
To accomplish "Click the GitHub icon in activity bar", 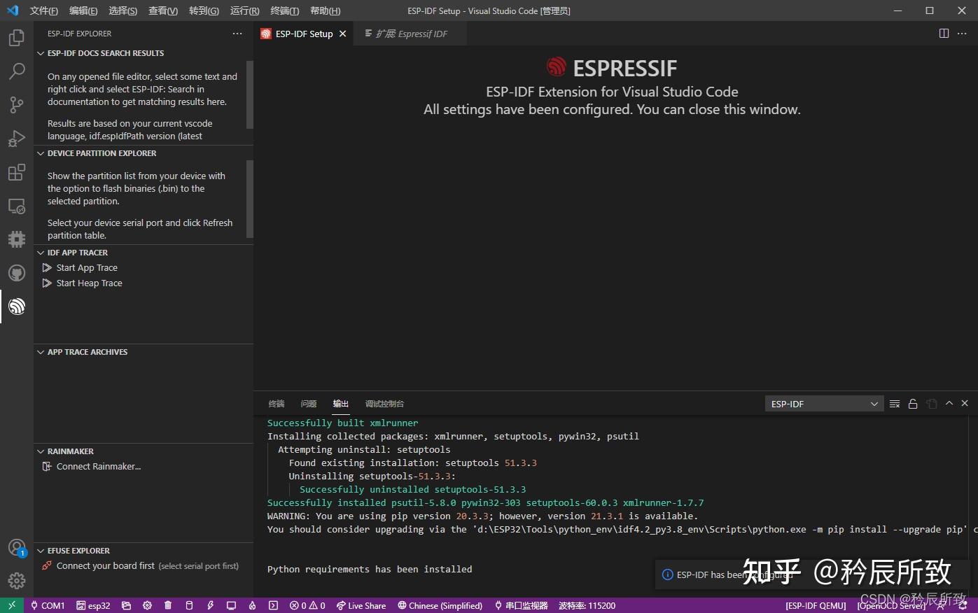I will click(x=16, y=273).
